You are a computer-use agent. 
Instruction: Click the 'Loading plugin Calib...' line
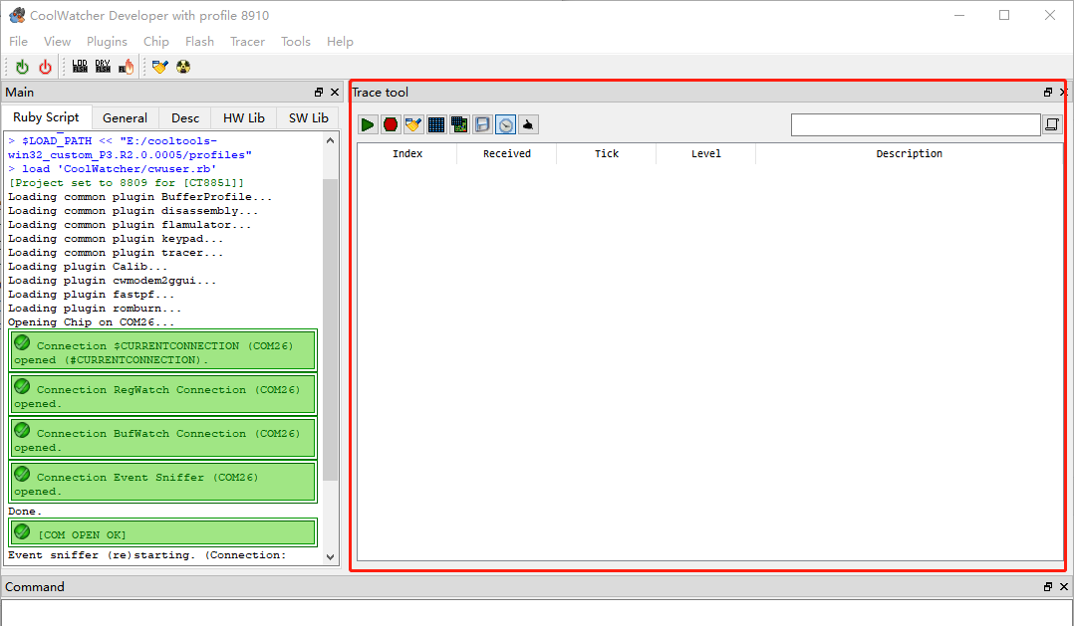click(88, 267)
